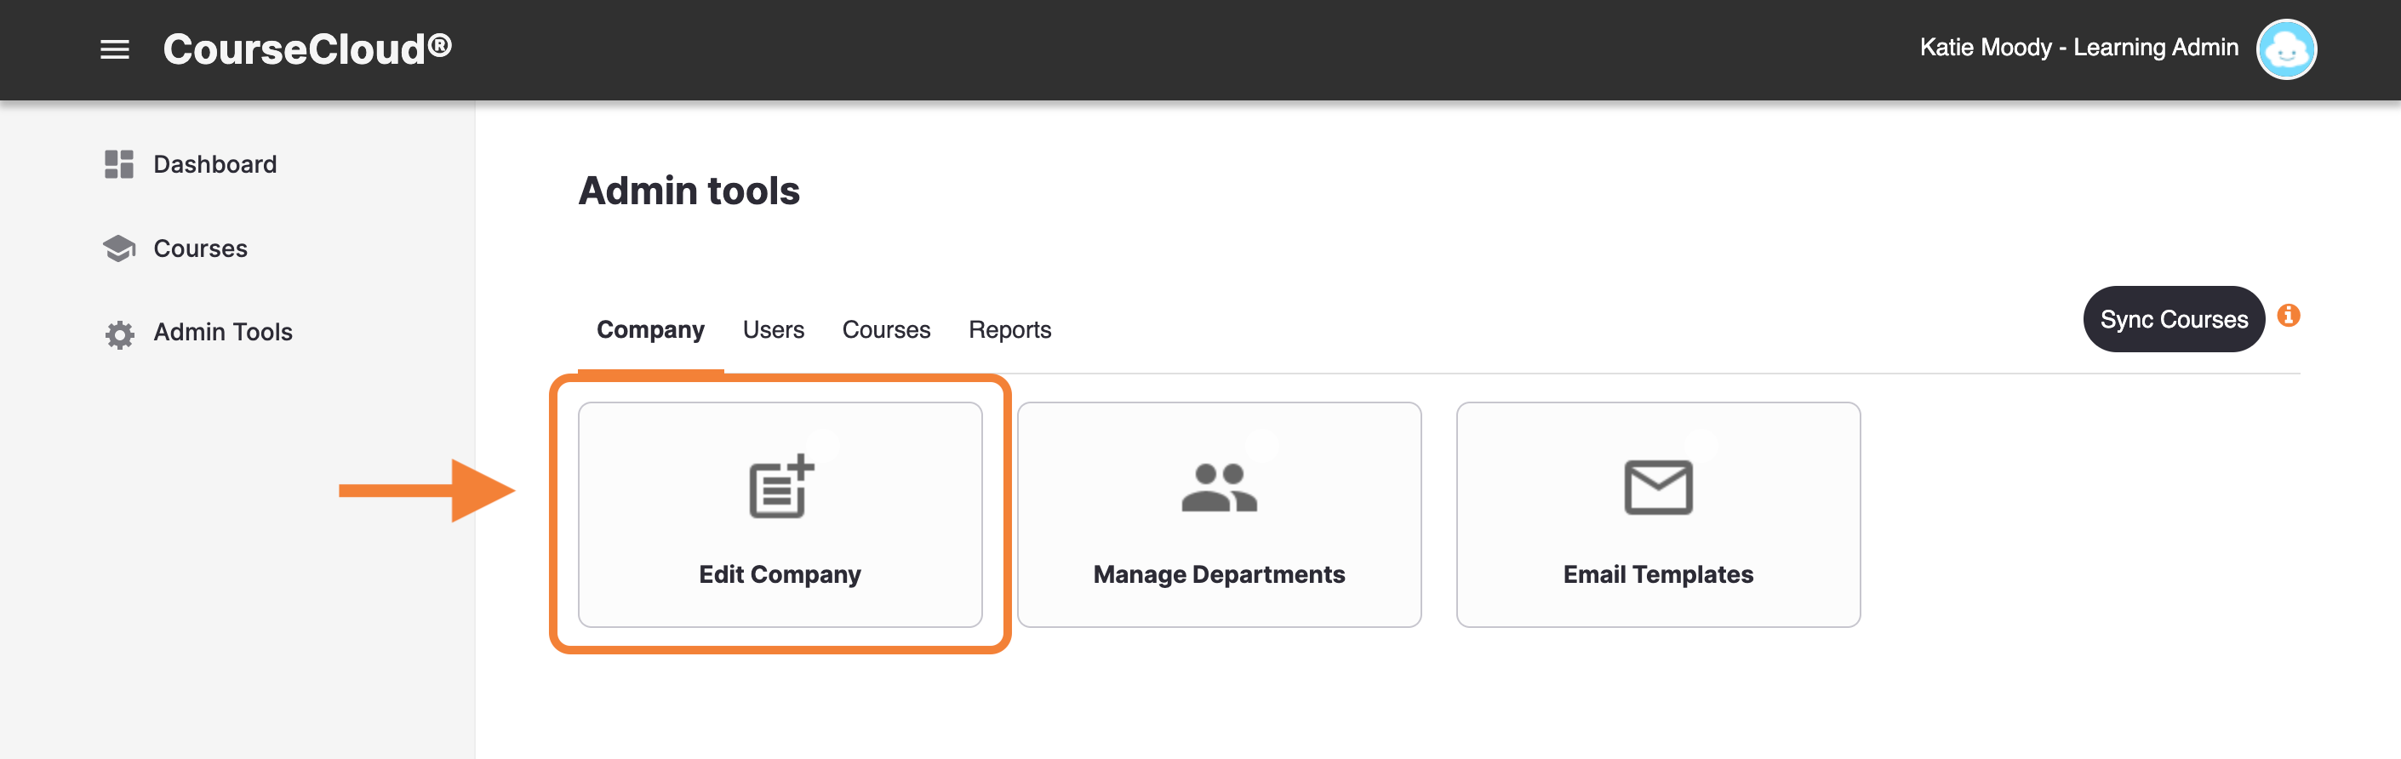
Task: Click the Manage Departments people icon
Action: click(1219, 487)
